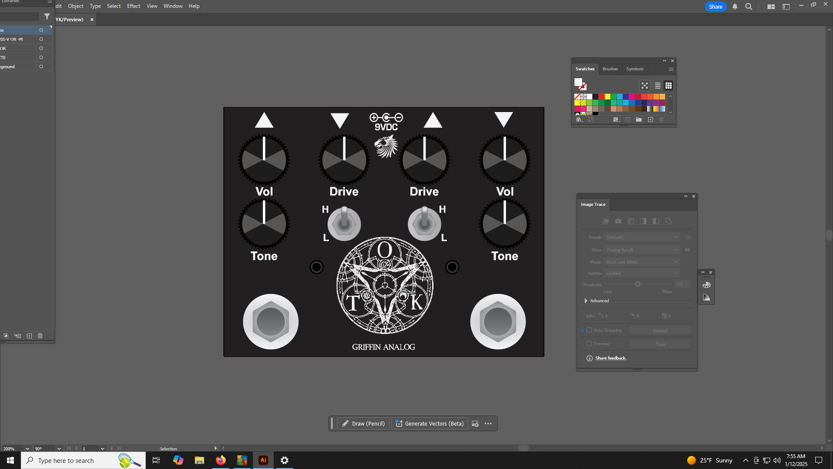
Task: Click the Share feedback link
Action: click(610, 358)
